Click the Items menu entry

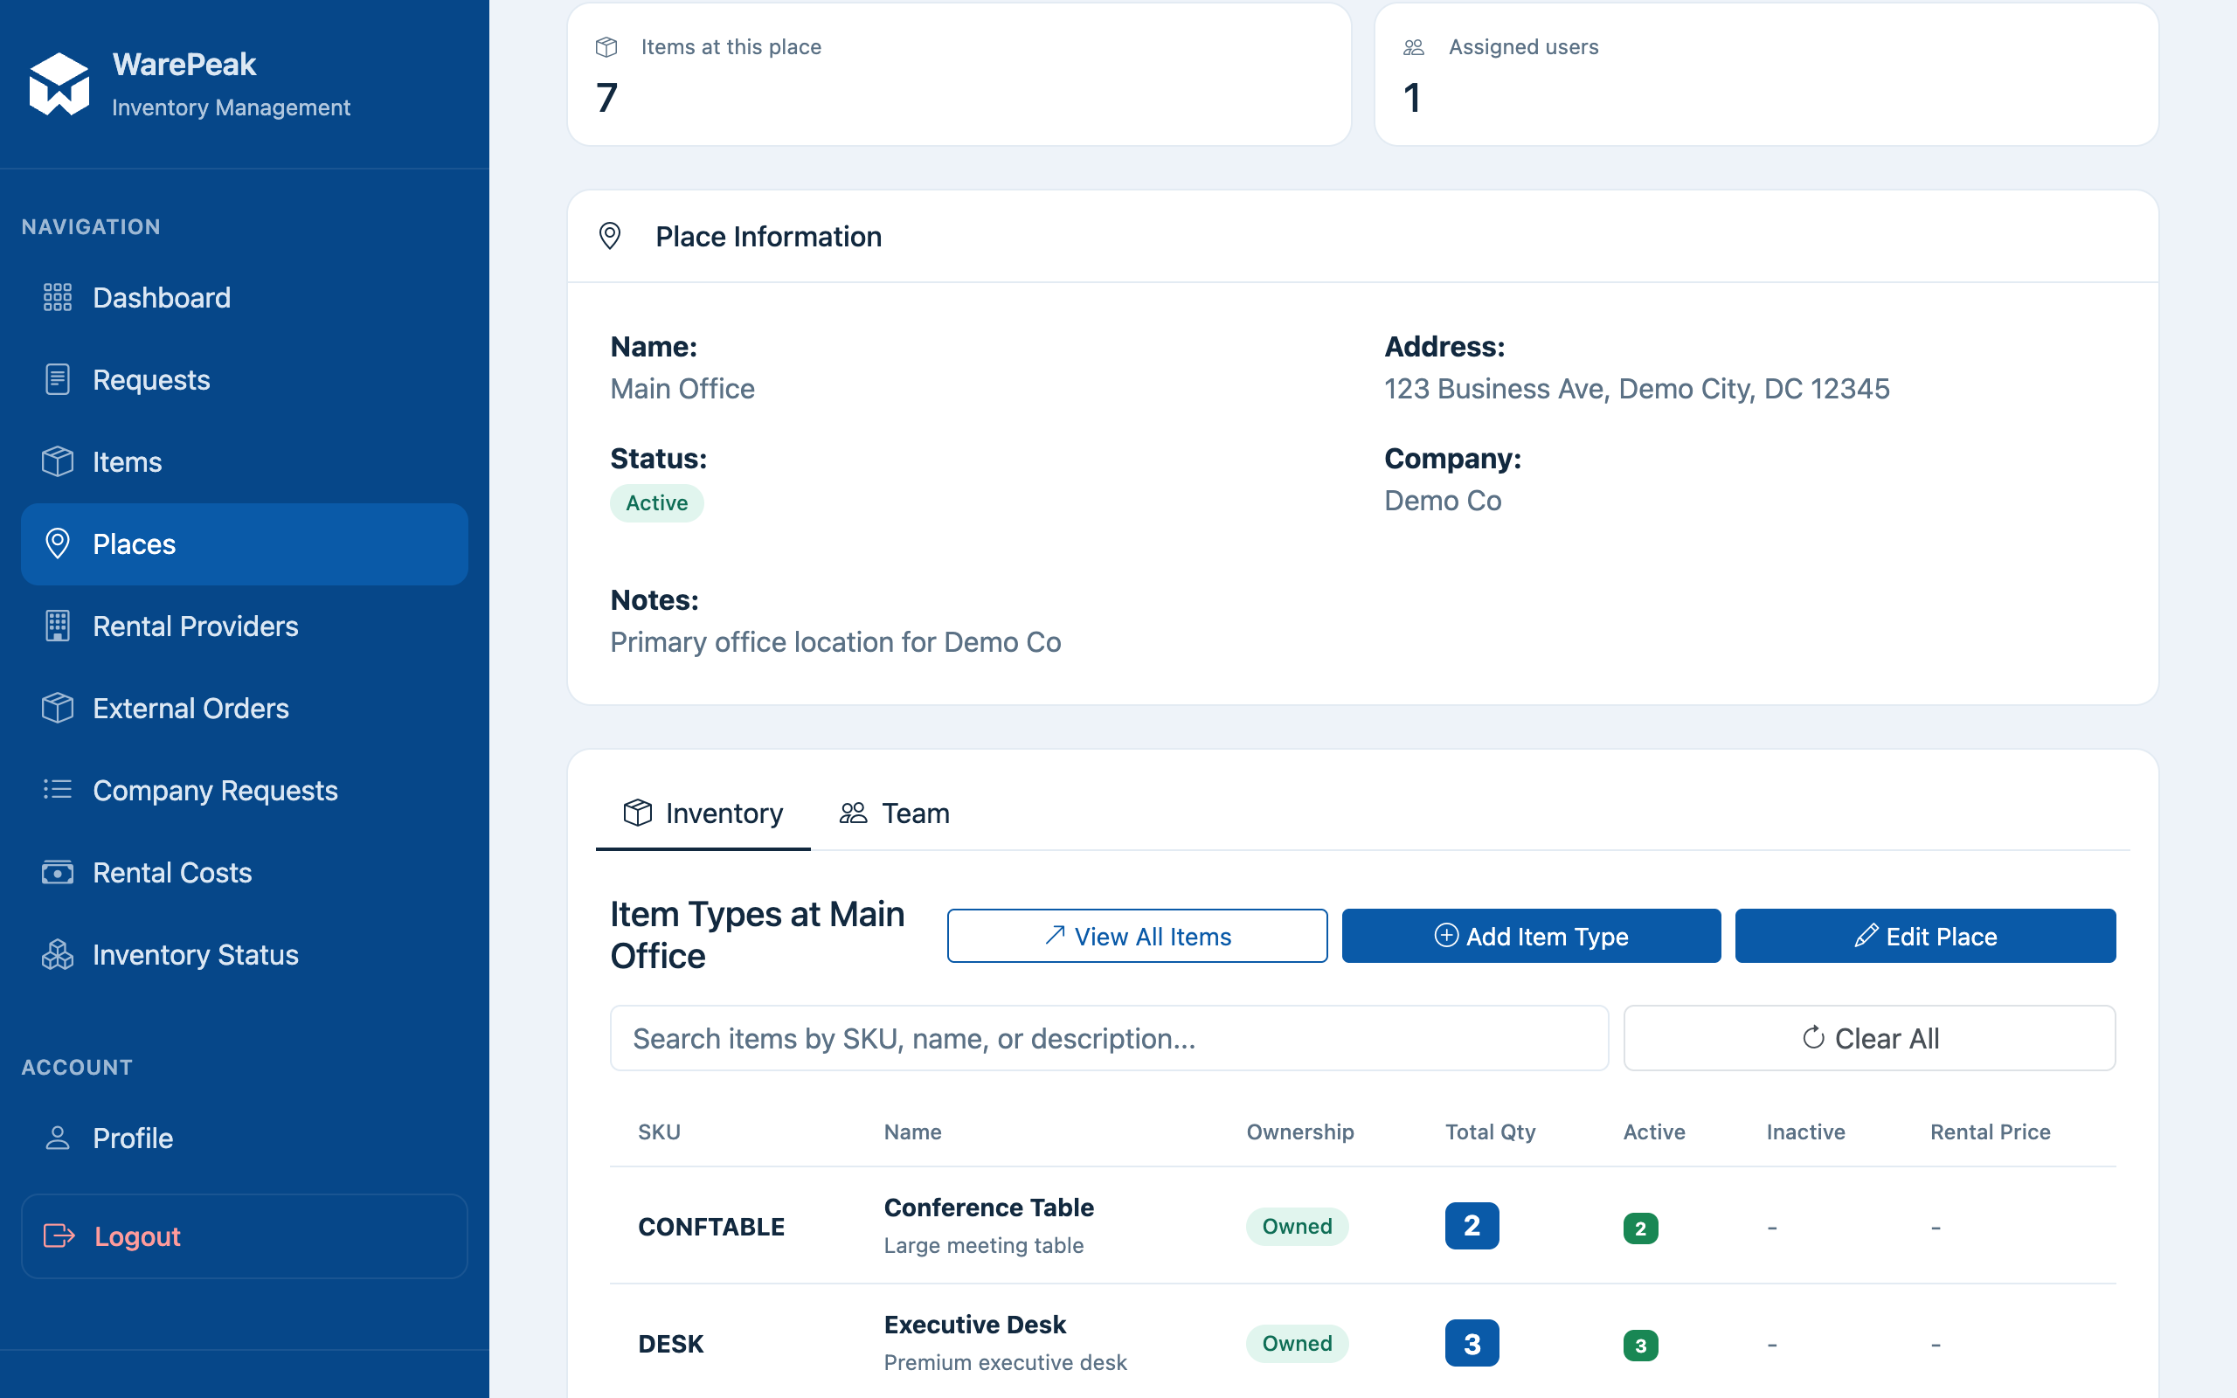(x=244, y=461)
